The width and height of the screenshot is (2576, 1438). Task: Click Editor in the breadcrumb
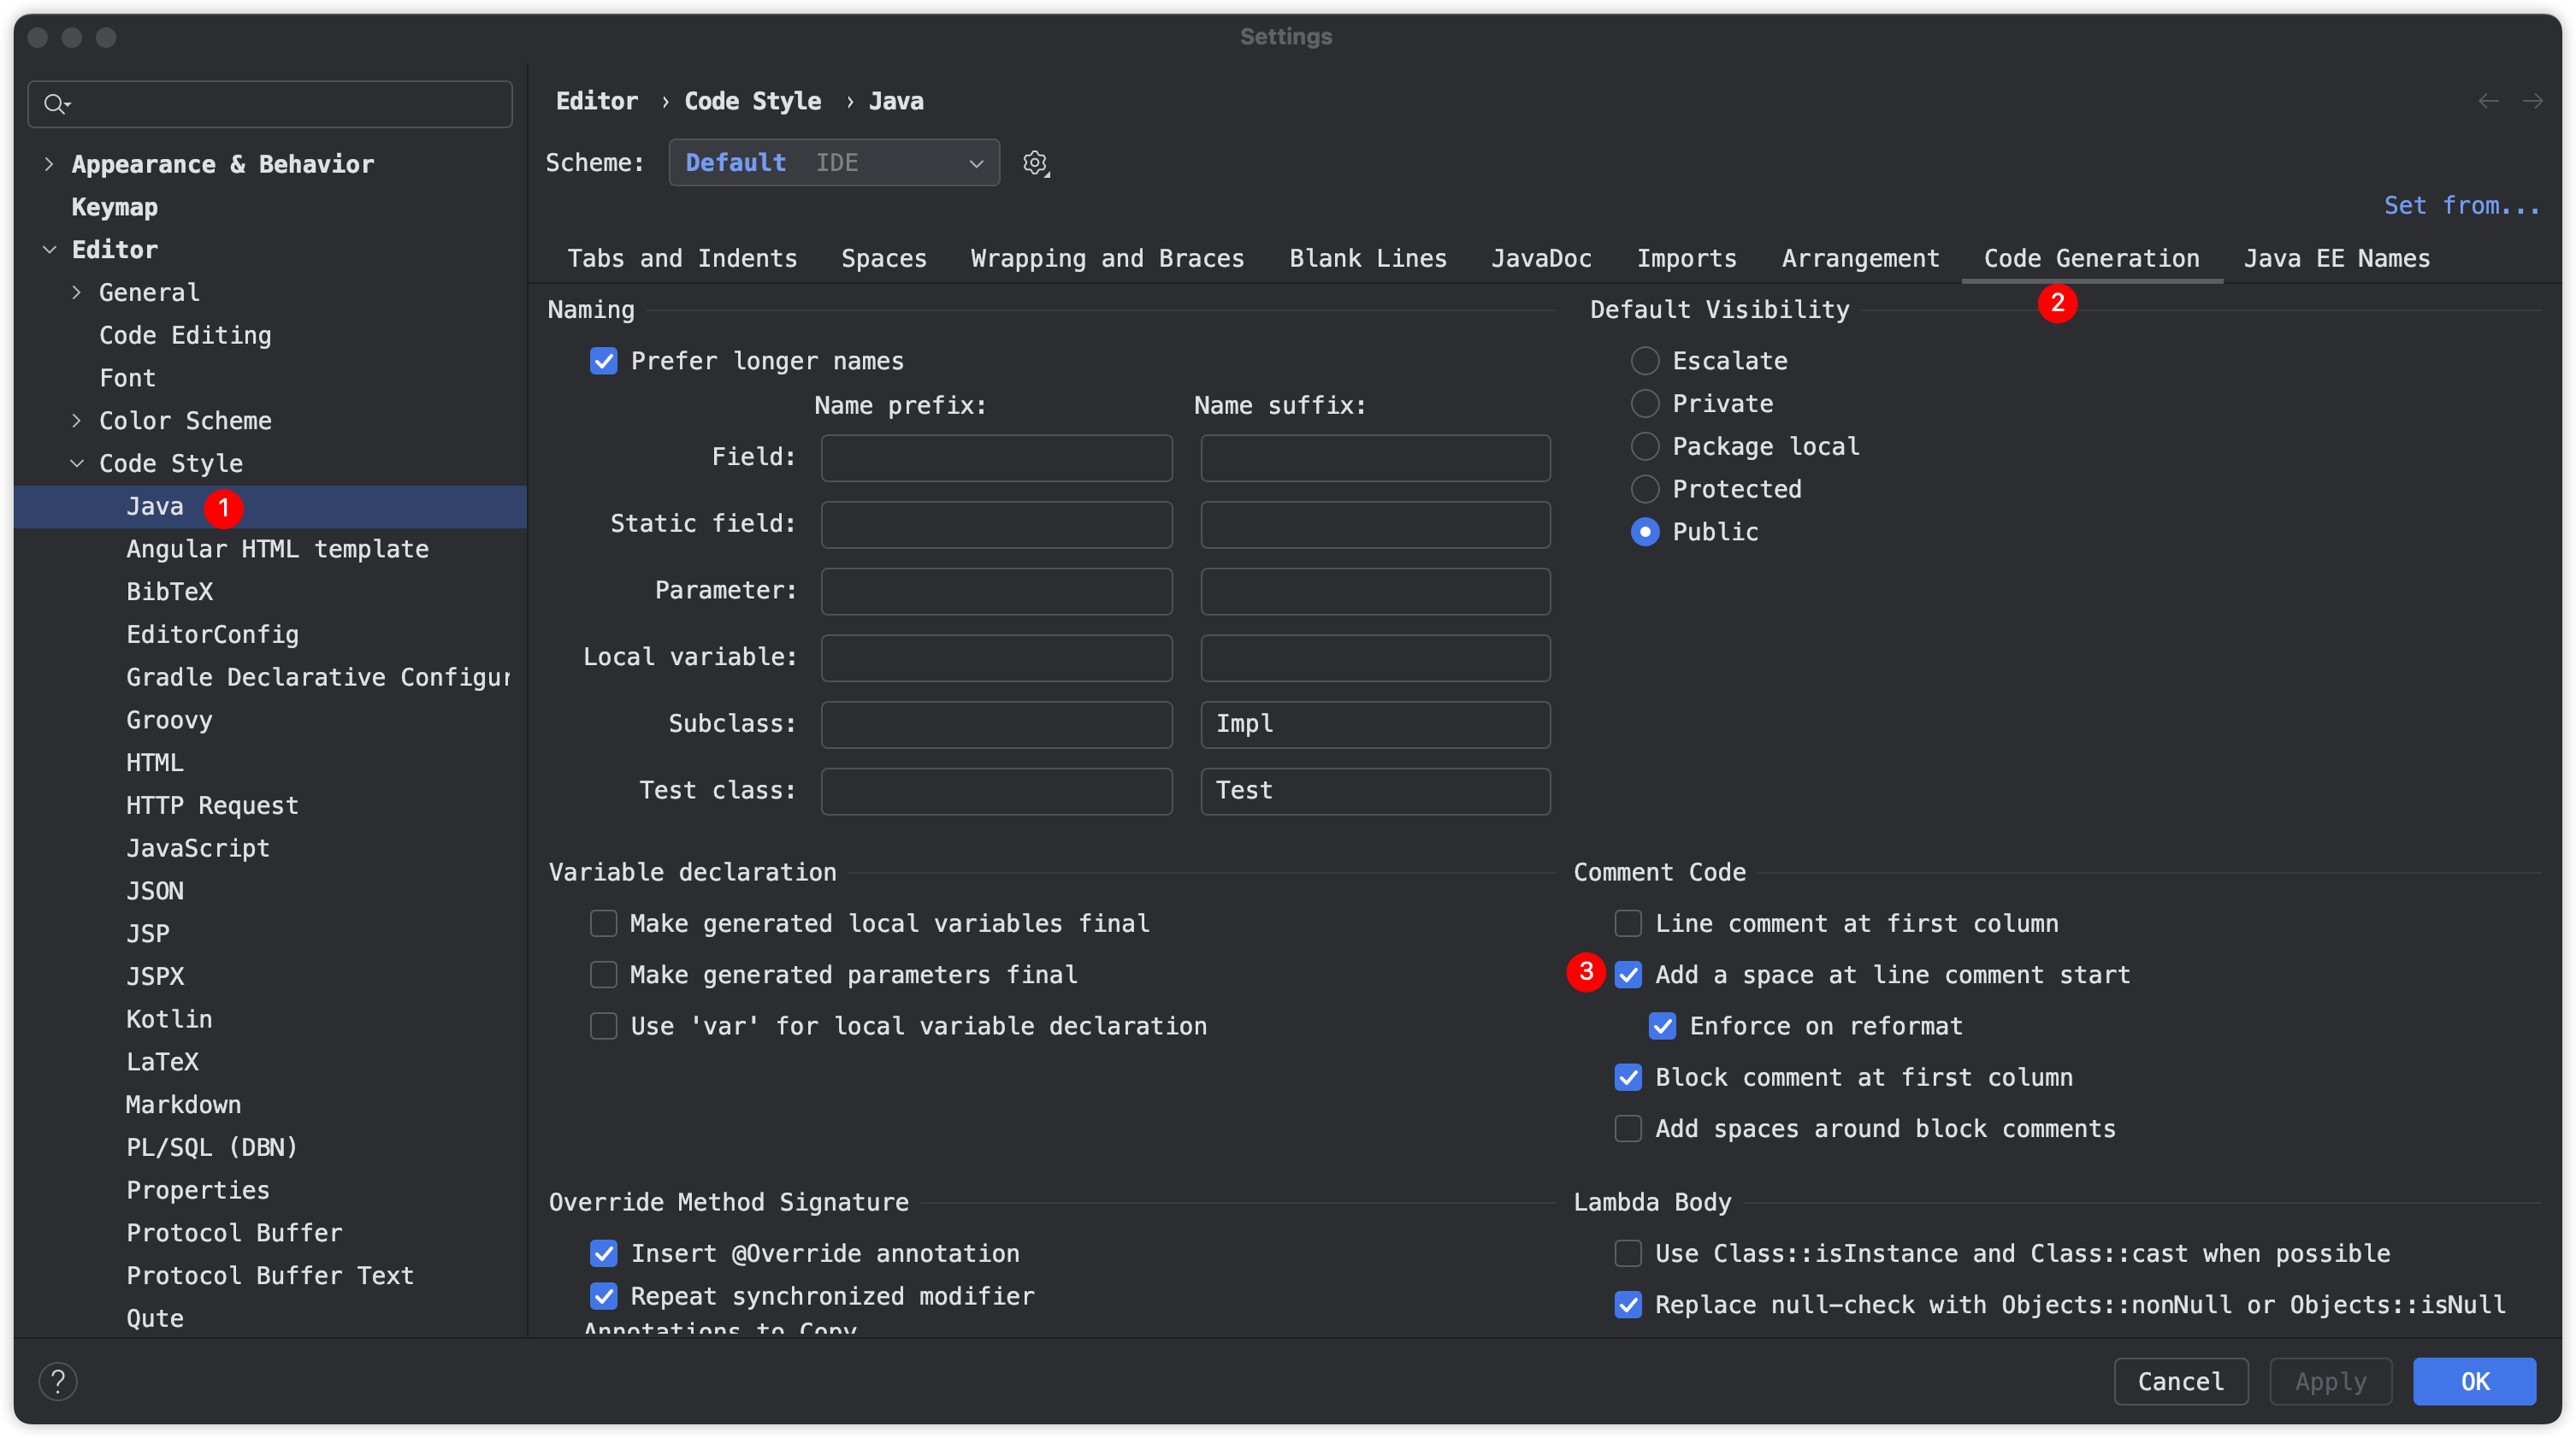point(597,102)
